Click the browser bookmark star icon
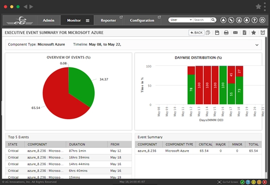This screenshot has height=185, width=270. 258,7
